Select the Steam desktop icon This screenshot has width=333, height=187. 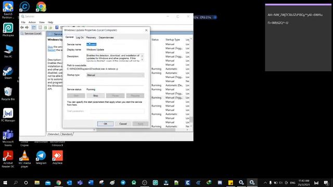(8, 73)
